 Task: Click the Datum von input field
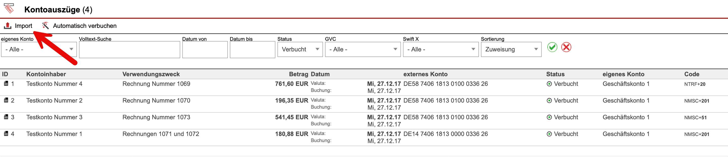[205, 50]
